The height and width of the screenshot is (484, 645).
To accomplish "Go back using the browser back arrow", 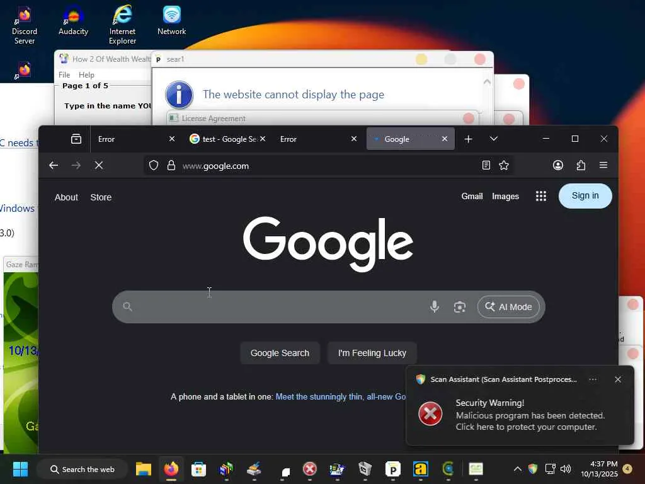I will pos(54,166).
